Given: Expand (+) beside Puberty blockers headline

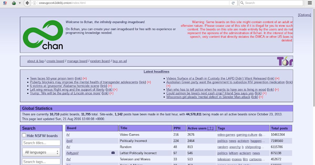Looking at the screenshot, I should pyautogui.click(x=149, y=82).
